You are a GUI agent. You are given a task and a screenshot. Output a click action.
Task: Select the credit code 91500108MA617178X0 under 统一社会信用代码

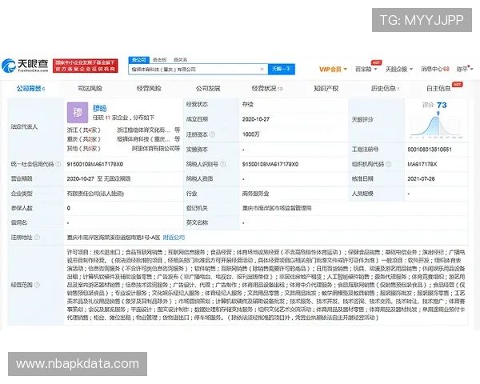pos(95,165)
